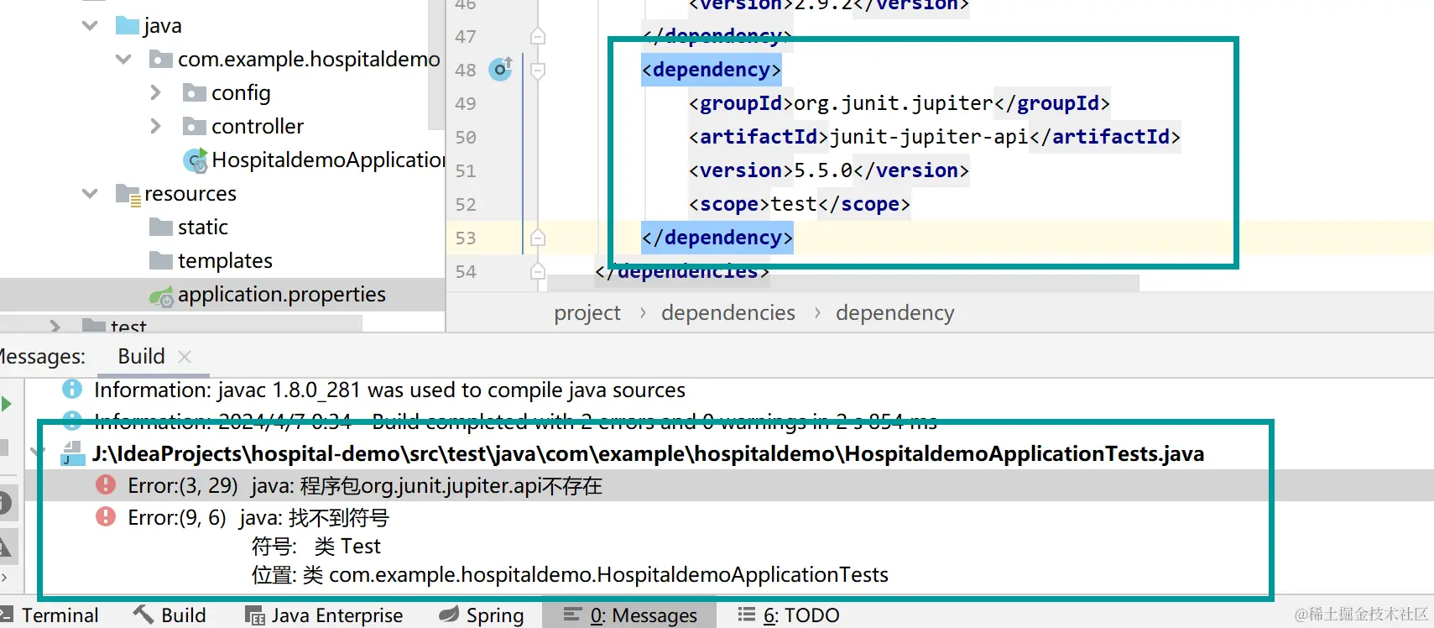Viewport: 1434px width, 628px height.
Task: Open the Java Enterprise tool window
Action: point(324,615)
